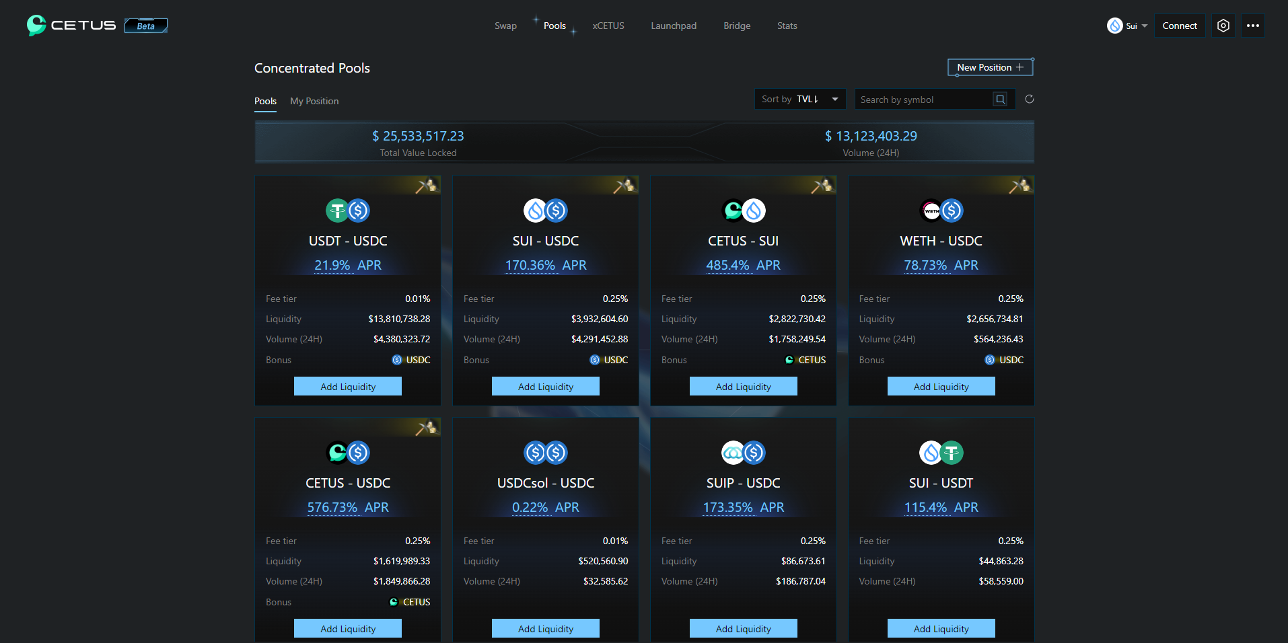
Task: Click USDC bonus icon in WETH - USDC card
Action: pos(990,360)
